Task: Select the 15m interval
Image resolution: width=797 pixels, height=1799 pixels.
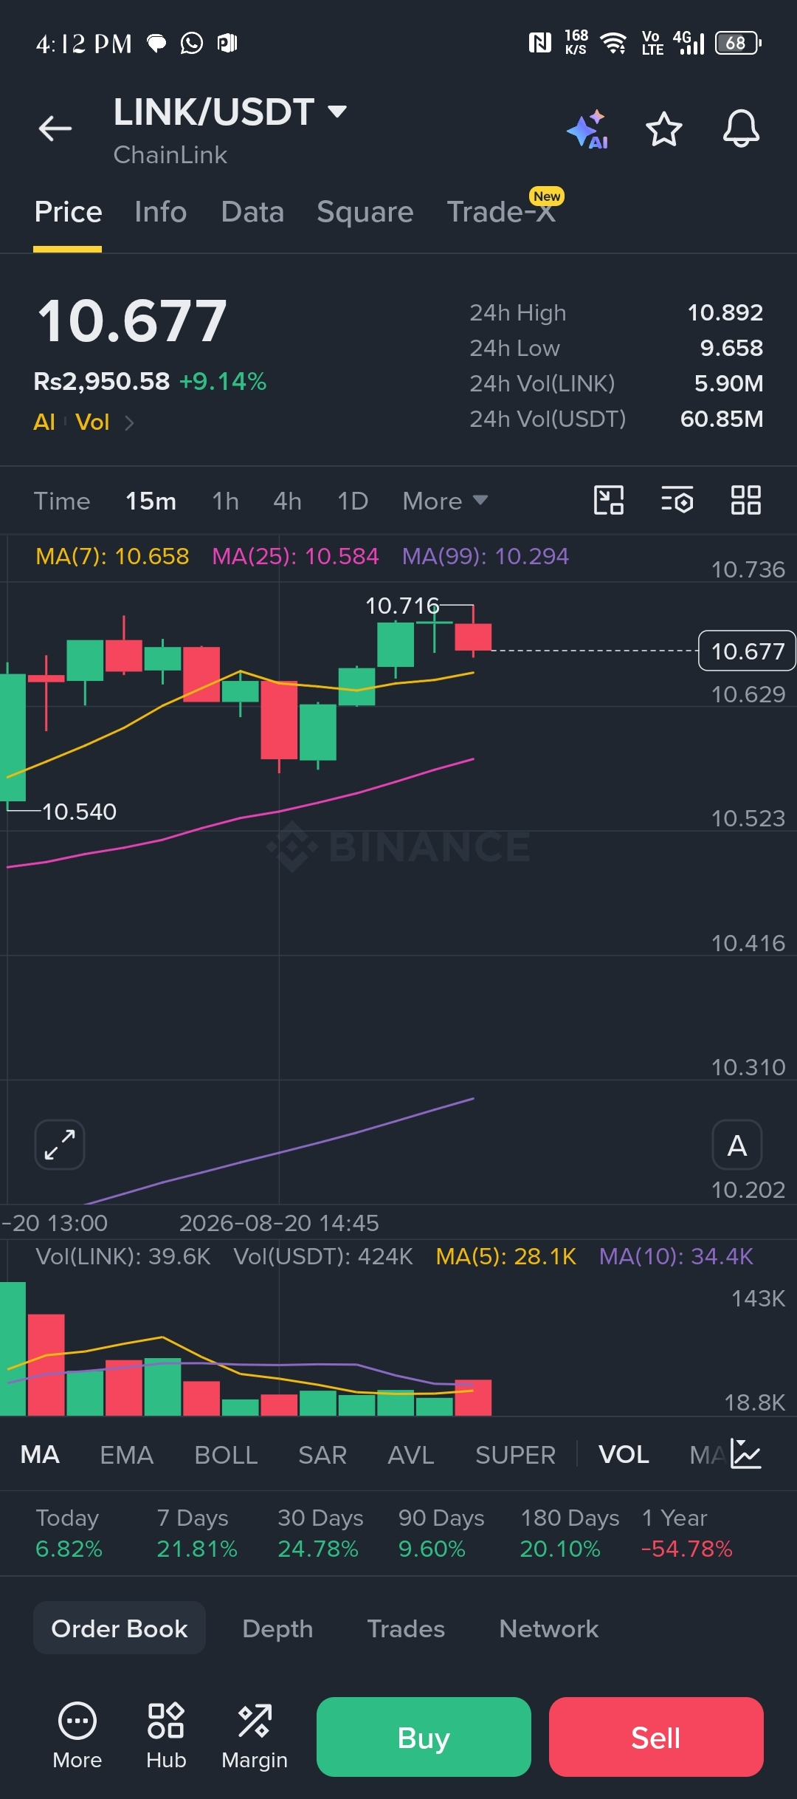Action: tap(151, 501)
